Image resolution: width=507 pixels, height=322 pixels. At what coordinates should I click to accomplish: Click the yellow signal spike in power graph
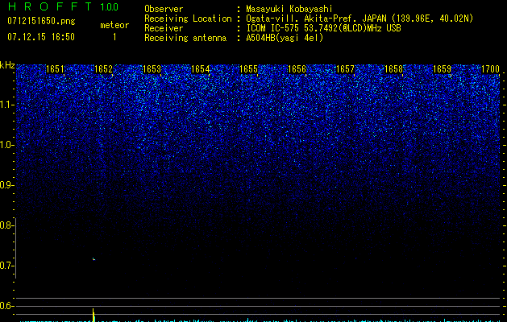point(94,315)
